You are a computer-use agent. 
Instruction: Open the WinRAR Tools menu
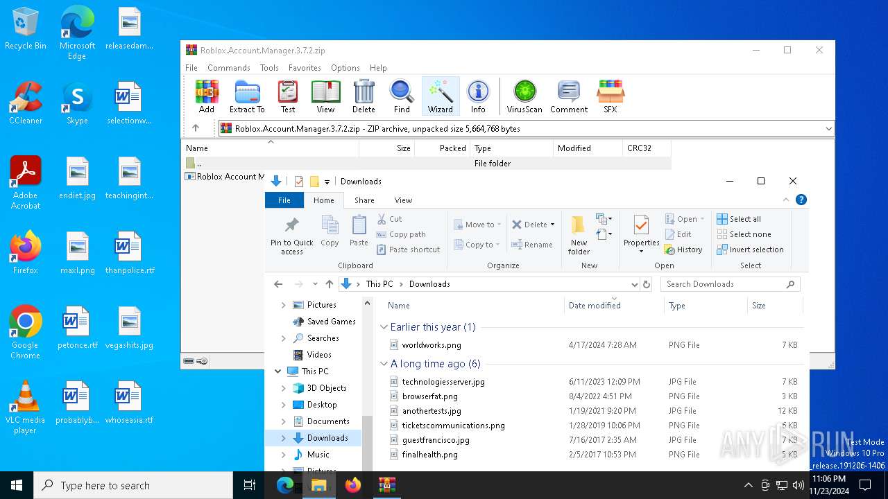click(269, 68)
